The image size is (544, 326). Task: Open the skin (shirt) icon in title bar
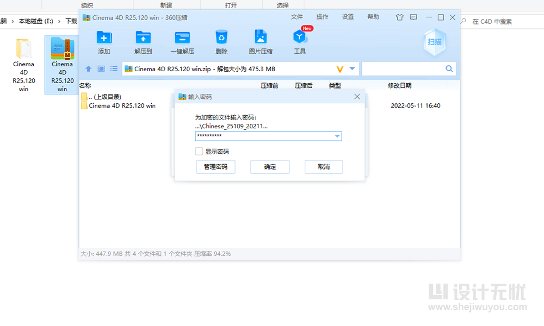pyautogui.click(x=399, y=17)
